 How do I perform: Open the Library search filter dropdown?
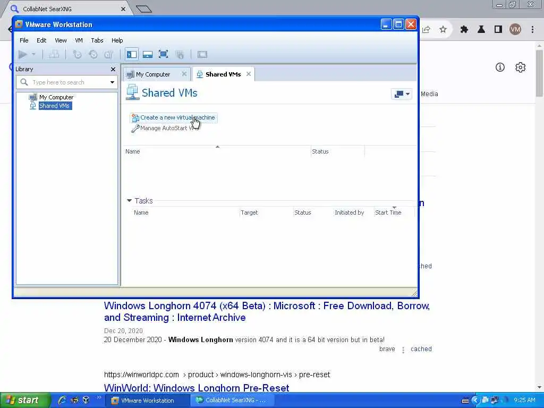[113, 82]
